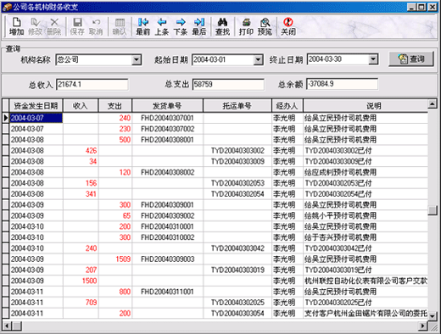Screen dimensions: 441x334
Task: Click the 增加 (Add) toolbar icon
Action: tap(16, 26)
